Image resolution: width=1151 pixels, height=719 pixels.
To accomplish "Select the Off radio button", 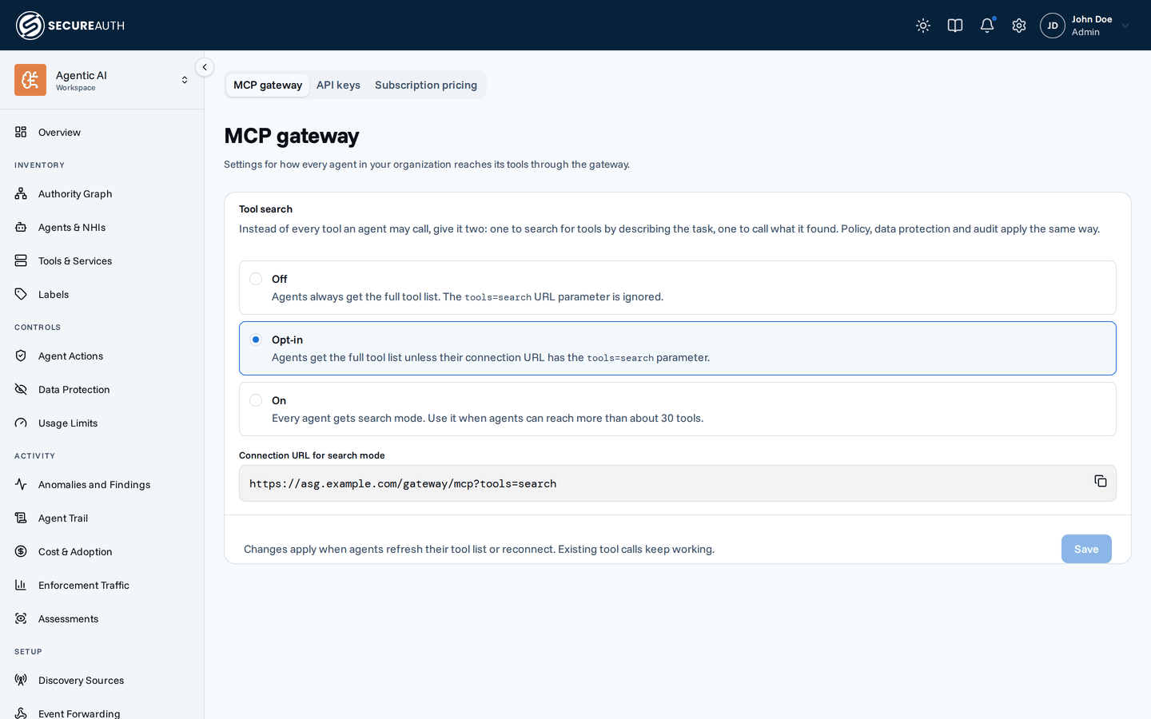I will 256,279.
